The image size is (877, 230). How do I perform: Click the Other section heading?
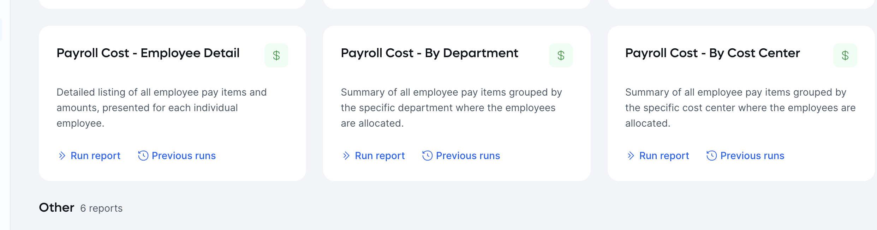(56, 207)
